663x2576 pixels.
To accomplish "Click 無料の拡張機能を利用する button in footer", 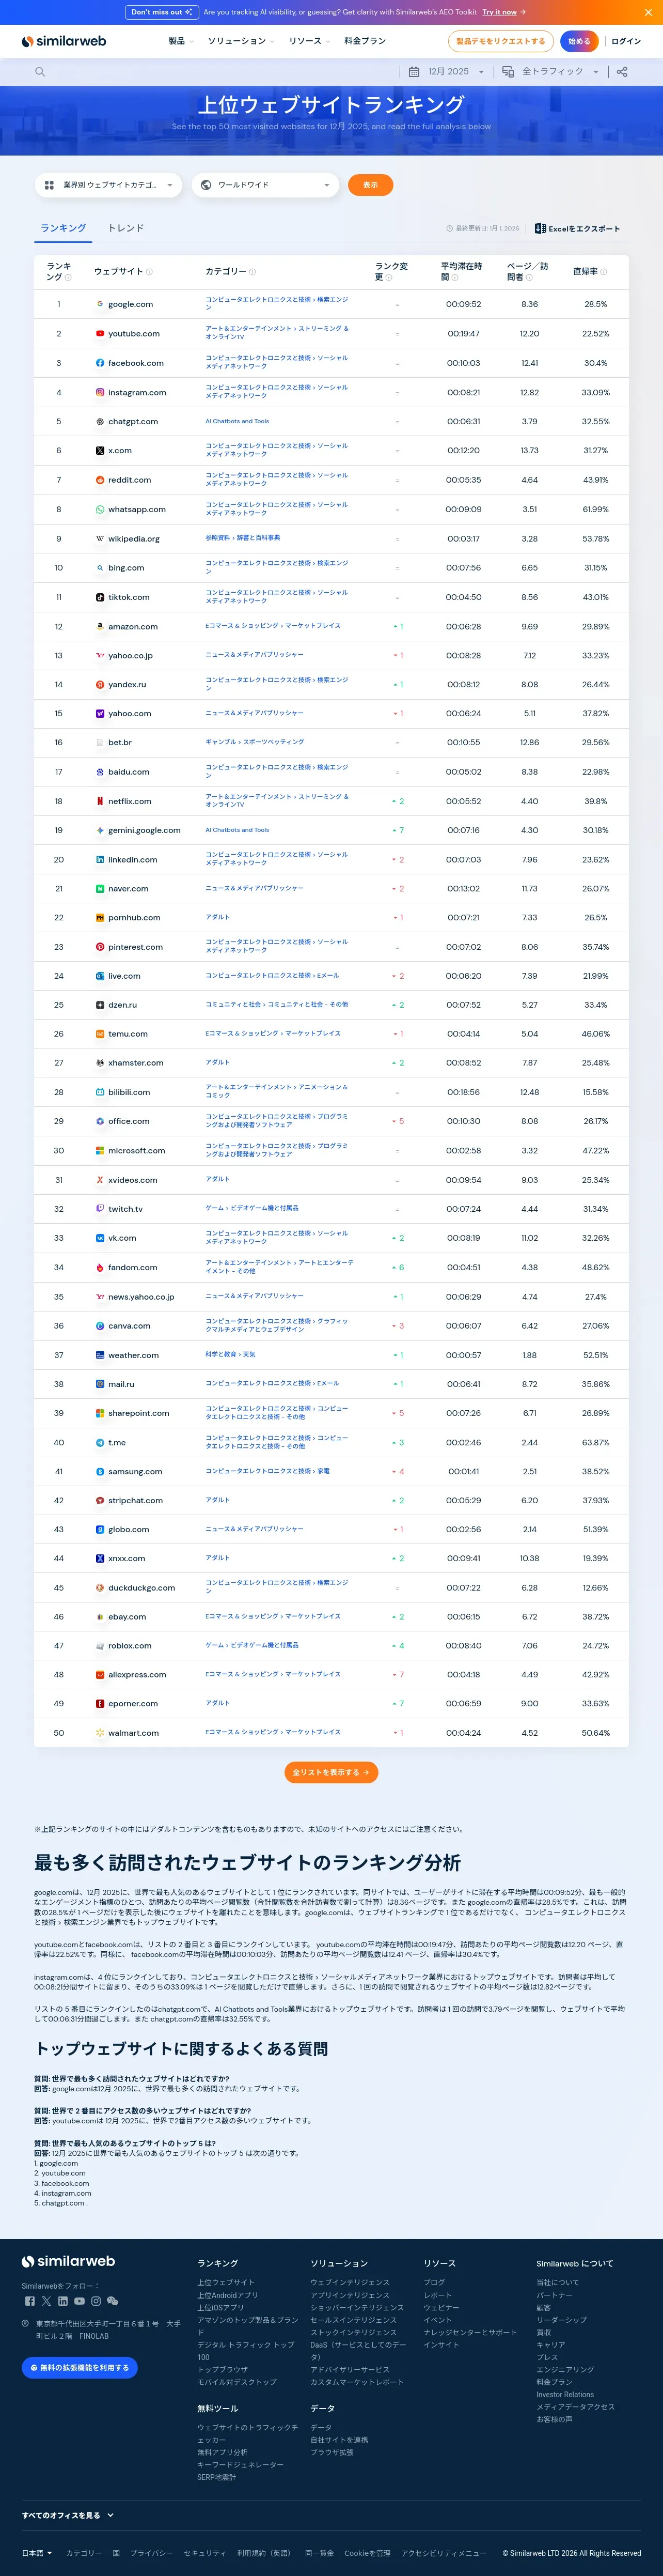I will pyautogui.click(x=80, y=2368).
